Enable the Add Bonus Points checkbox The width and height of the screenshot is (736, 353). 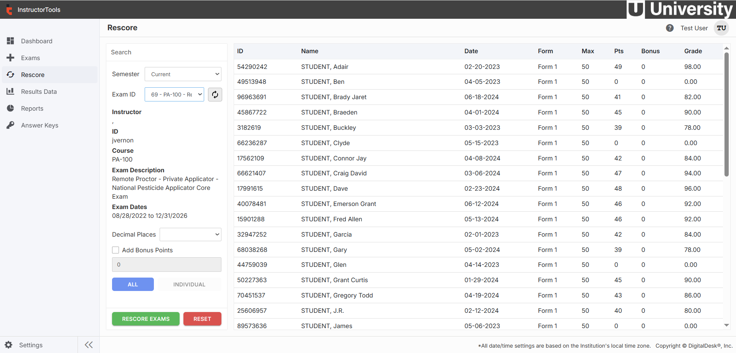click(x=116, y=250)
